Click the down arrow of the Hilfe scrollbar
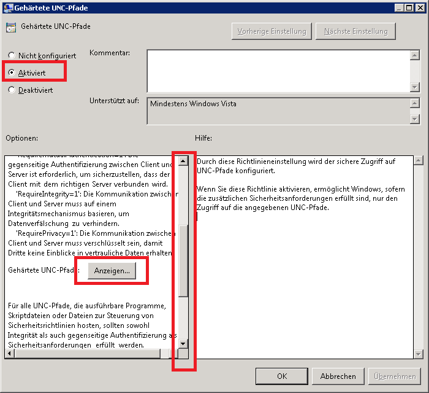This screenshot has width=429, height=393. coord(418,353)
